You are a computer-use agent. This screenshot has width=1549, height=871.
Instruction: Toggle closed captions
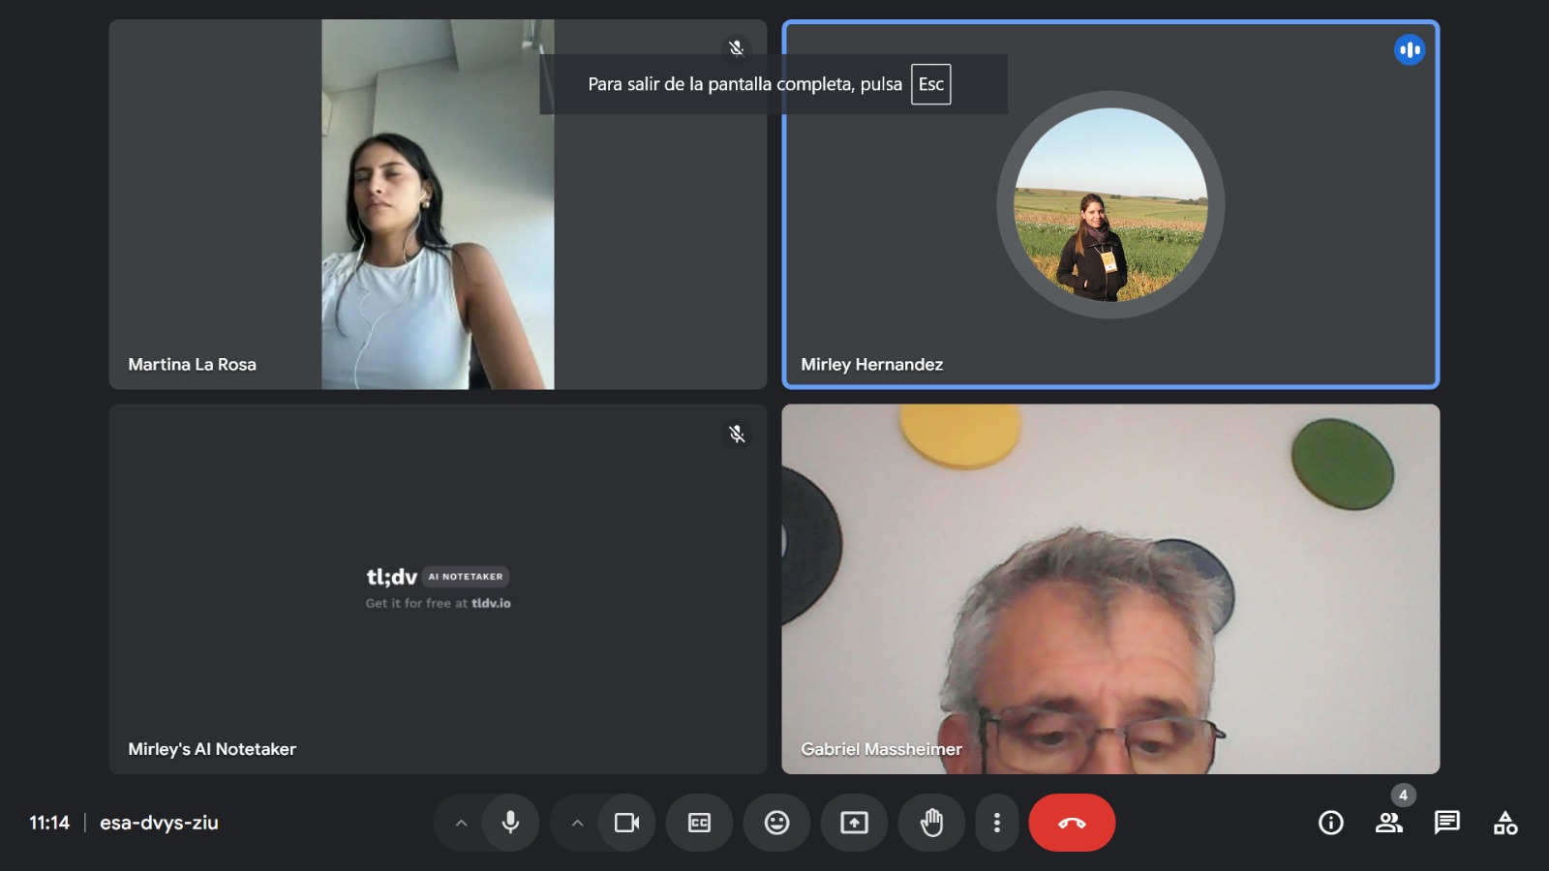(x=699, y=823)
